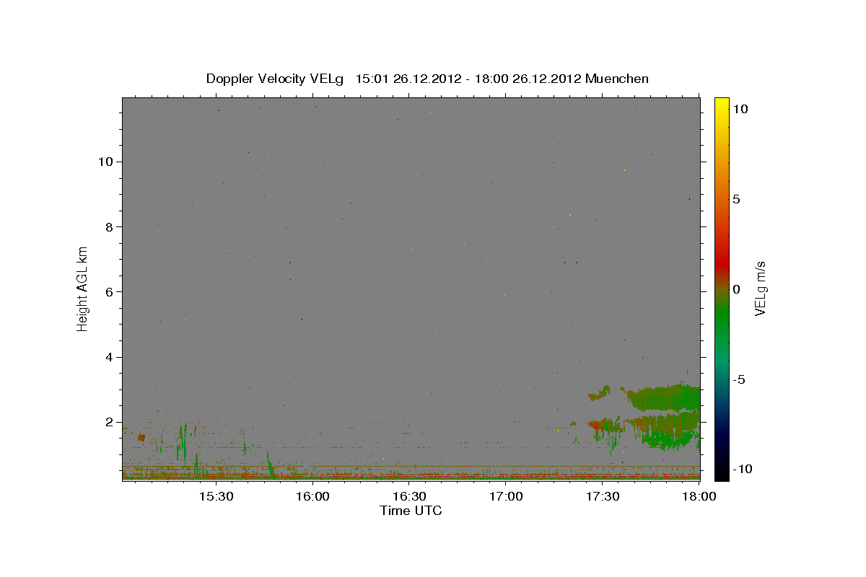Viewport: 866px width, 577px height.
Task: Click the 'Muenchen' station name in title
Action: click(617, 79)
